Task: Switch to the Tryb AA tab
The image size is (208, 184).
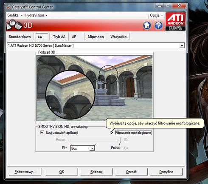Action: point(59,37)
